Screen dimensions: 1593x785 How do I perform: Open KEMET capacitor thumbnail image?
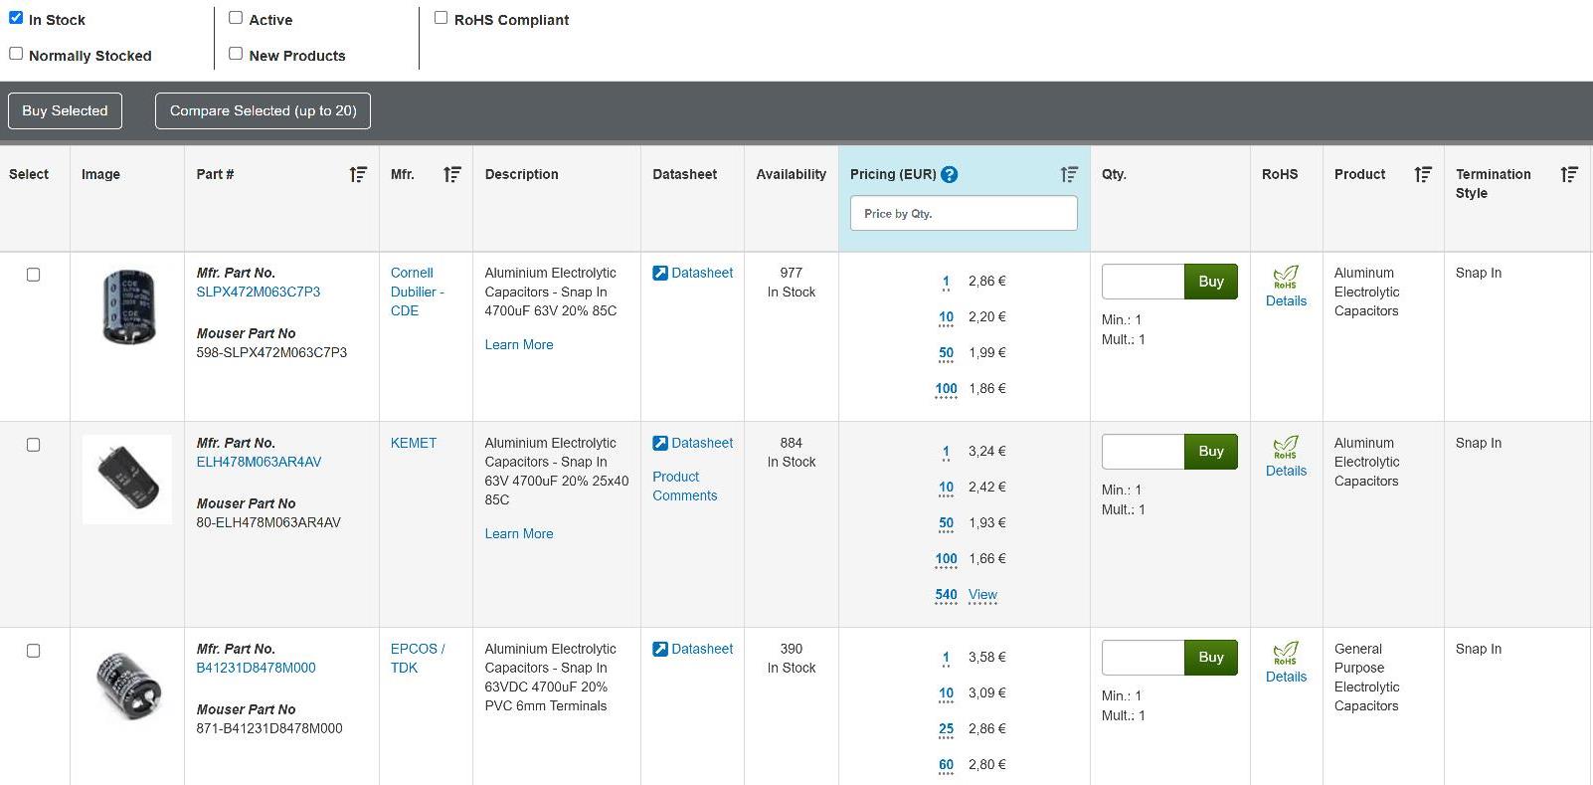pos(127,479)
